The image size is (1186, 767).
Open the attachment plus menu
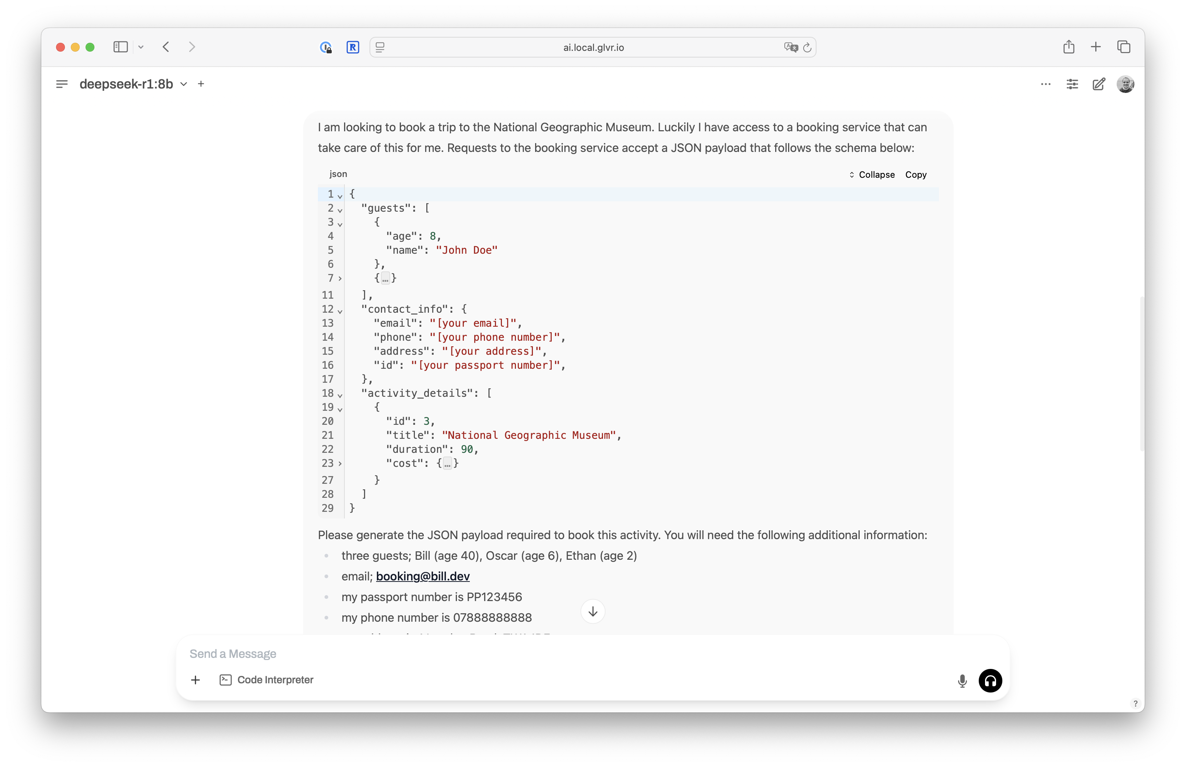[x=195, y=680]
